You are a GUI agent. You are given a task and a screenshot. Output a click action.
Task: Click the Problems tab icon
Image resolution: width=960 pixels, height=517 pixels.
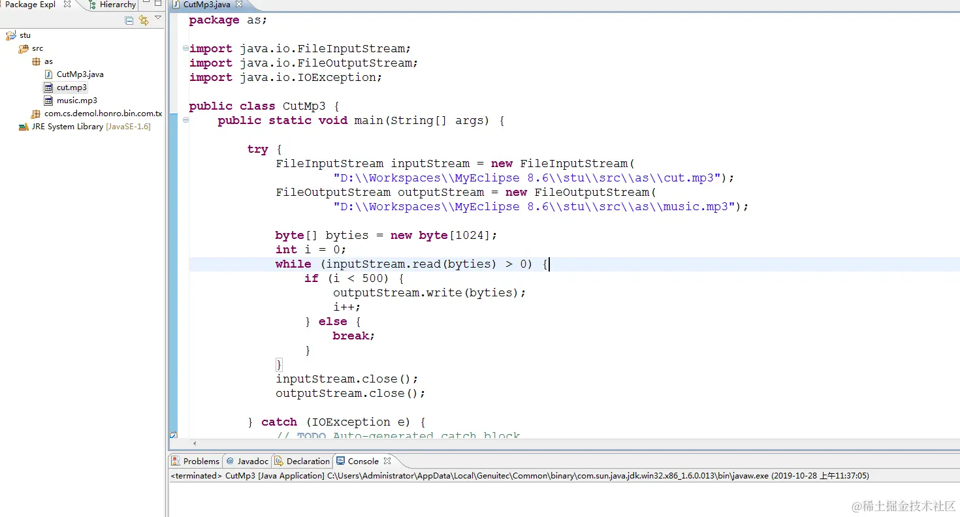(x=176, y=461)
